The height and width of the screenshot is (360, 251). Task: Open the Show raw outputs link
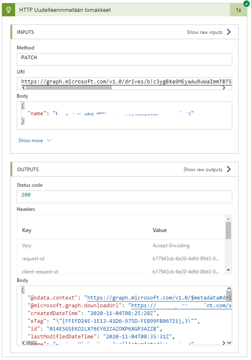coord(203,169)
